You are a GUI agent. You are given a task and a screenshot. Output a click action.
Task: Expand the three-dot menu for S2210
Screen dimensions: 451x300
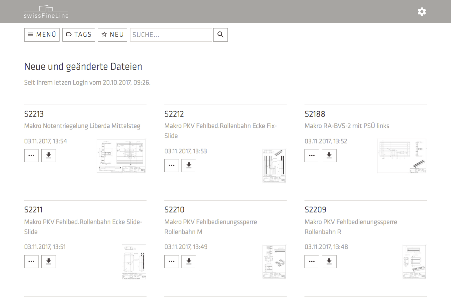pos(171,262)
